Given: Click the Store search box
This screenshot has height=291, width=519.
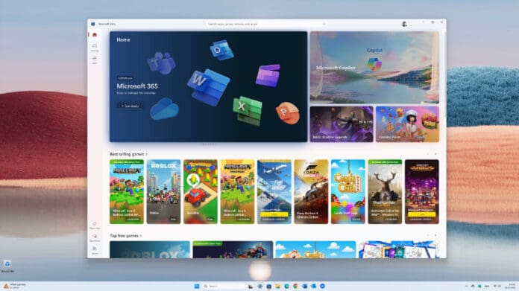Looking at the screenshot, I should point(266,24).
